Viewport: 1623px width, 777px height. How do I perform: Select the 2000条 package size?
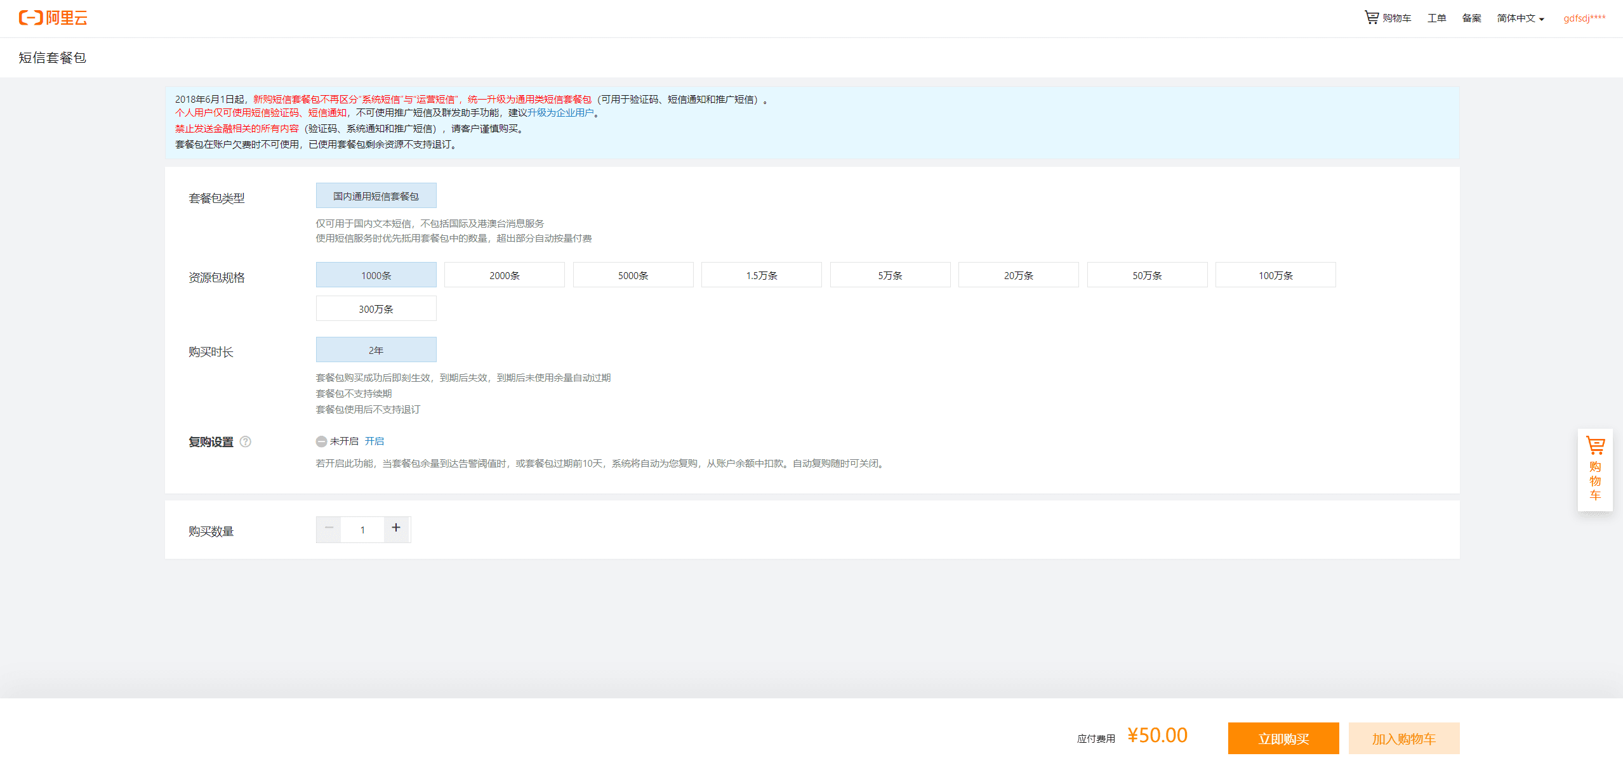504,275
